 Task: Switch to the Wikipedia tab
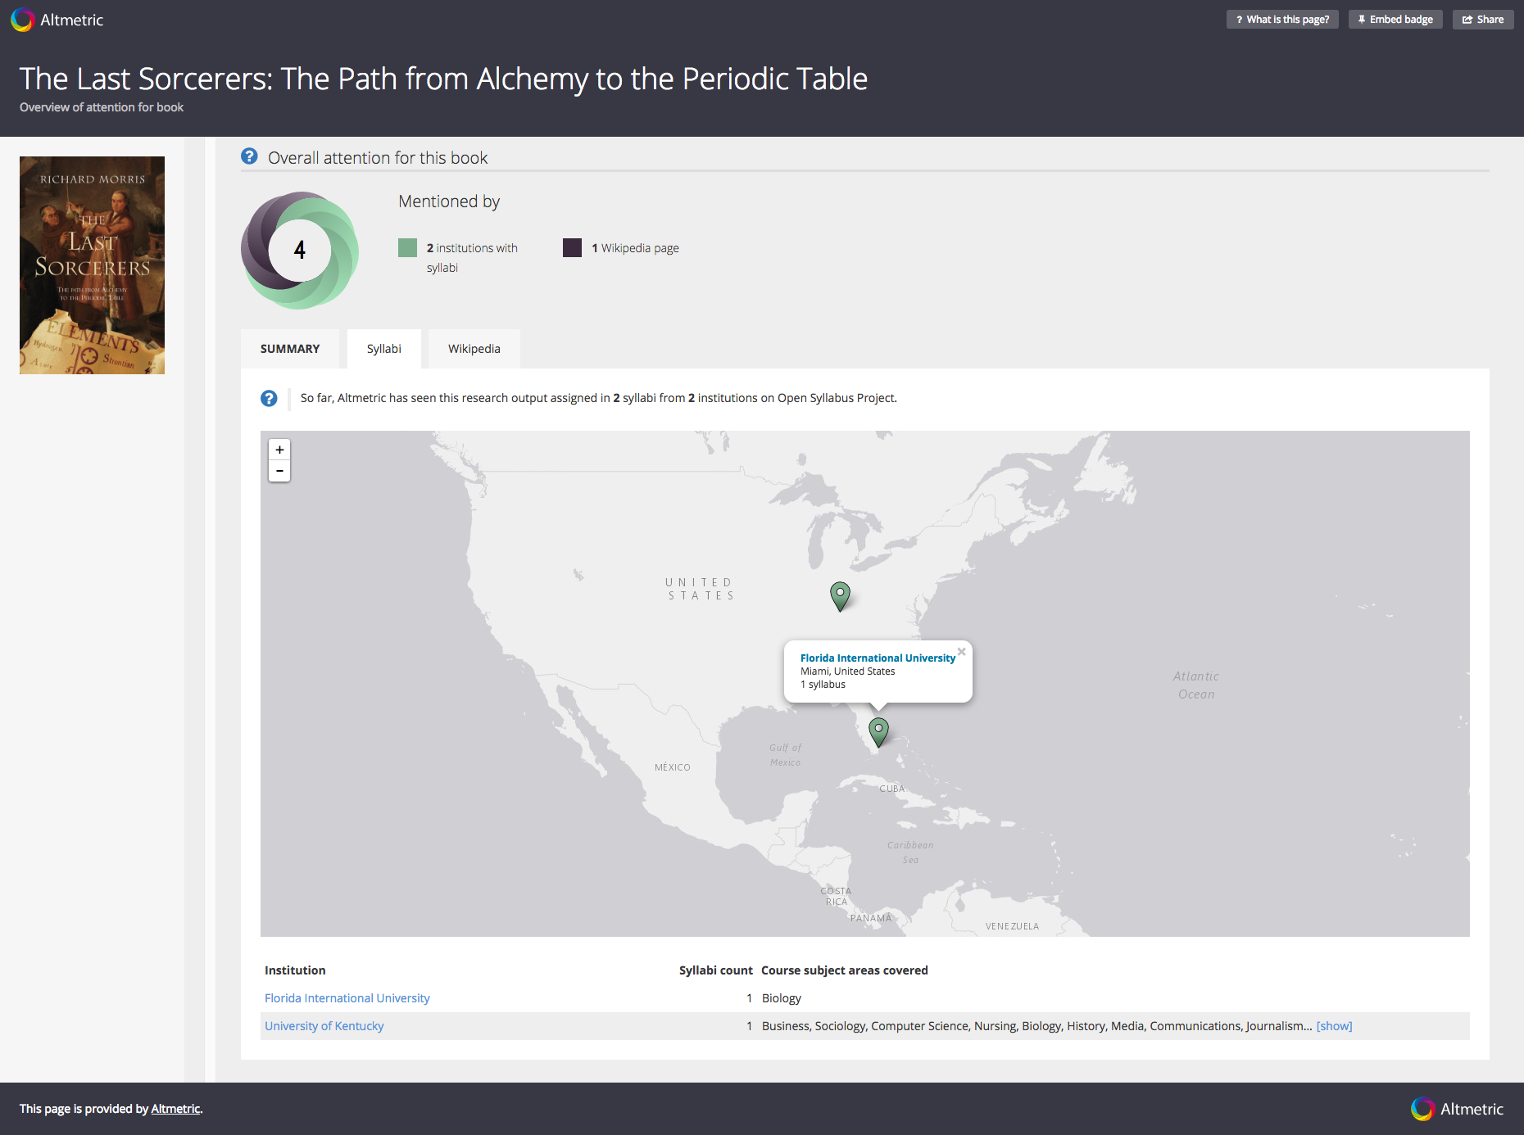474,349
